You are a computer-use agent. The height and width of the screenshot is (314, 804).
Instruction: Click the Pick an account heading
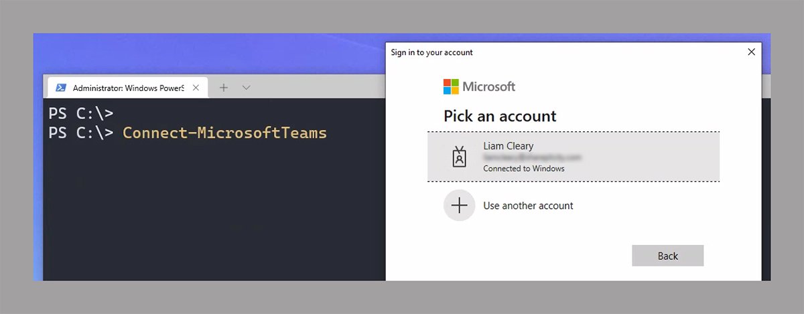coord(500,116)
